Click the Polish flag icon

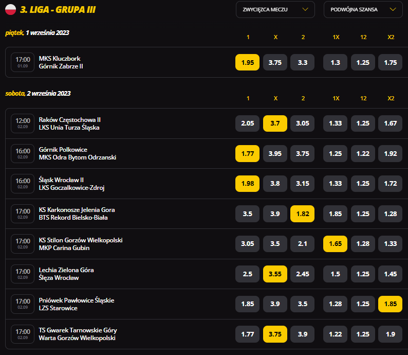click(x=10, y=9)
